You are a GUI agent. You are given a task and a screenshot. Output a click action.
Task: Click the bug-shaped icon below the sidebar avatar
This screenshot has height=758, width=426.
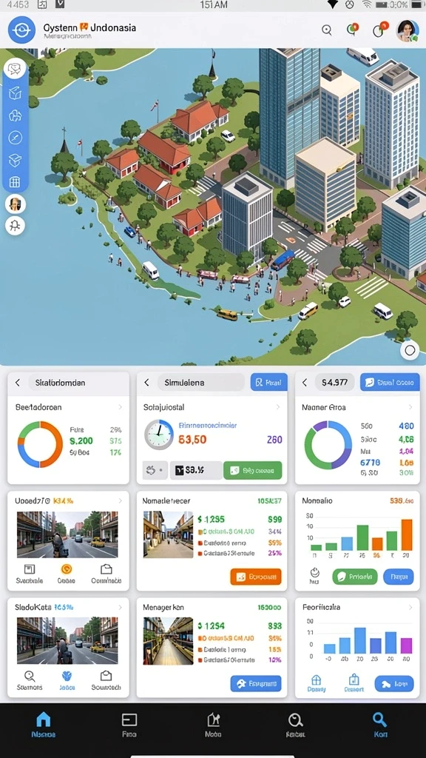pos(15,225)
